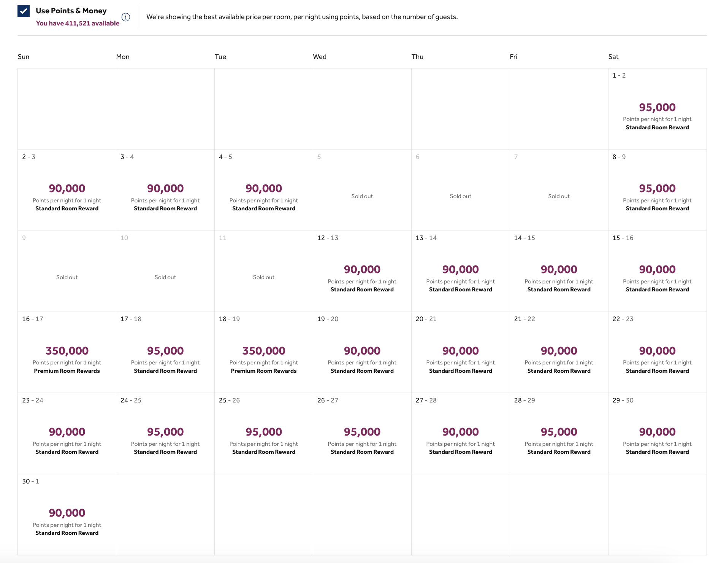The image size is (713, 563).
Task: Uncheck the Use Points & Money checkbox
Action: 24,11
